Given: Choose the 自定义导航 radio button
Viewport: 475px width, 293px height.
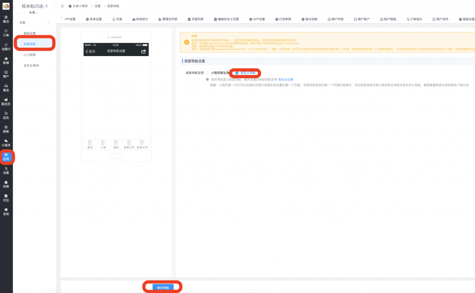Looking at the screenshot, I should click(x=237, y=73).
